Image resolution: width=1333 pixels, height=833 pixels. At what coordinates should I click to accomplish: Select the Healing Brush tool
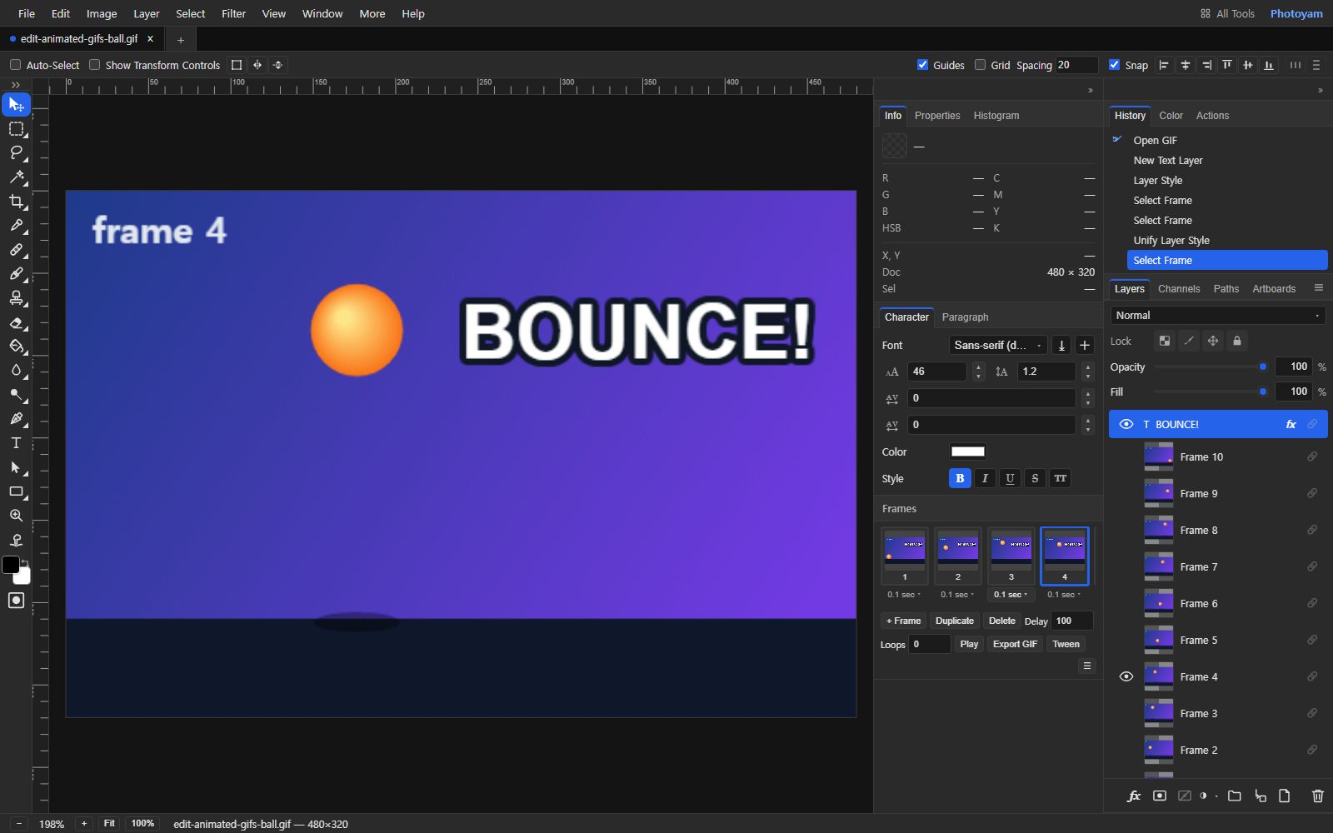[x=16, y=249]
